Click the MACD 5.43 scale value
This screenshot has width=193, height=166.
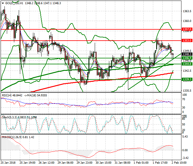coord(185,137)
